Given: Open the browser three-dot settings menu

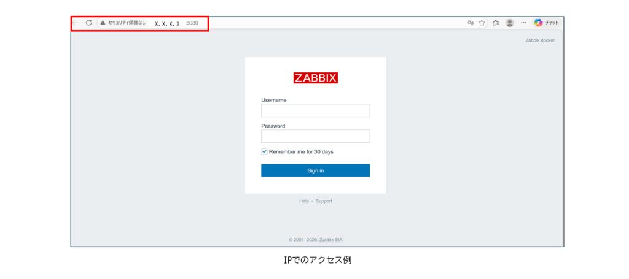Looking at the screenshot, I should (523, 23).
